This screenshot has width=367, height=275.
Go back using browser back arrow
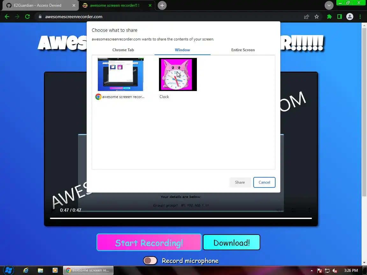coord(7,17)
